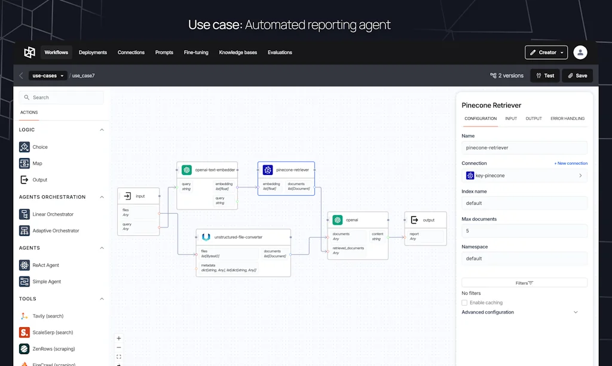
Task: Open the ERROR HANDLING tab
Action: click(x=568, y=118)
